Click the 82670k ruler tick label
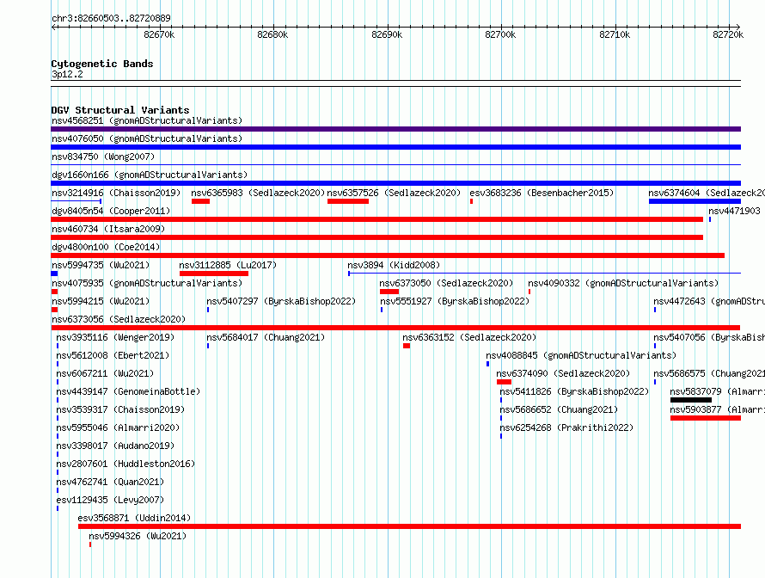 (159, 34)
